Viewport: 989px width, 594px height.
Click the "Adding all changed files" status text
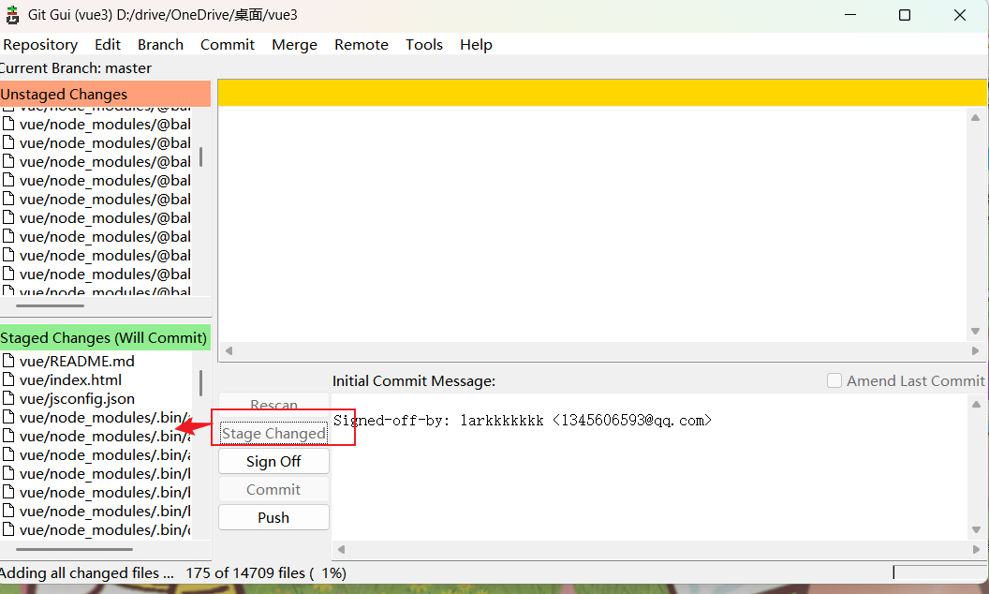coord(86,573)
